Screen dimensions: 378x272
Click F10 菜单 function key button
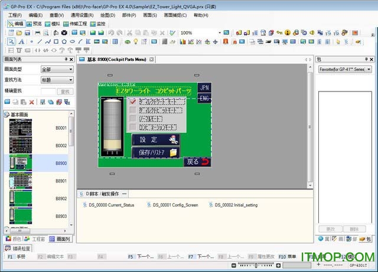[x=287, y=257]
